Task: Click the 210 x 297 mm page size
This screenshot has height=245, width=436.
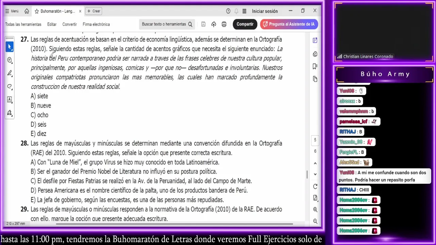Action: [16, 224]
